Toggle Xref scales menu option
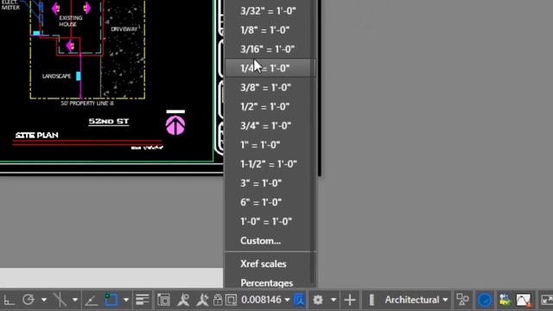Image resolution: width=553 pixels, height=311 pixels. (270, 263)
